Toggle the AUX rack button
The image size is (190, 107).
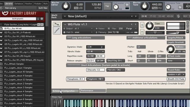(185, 16)
